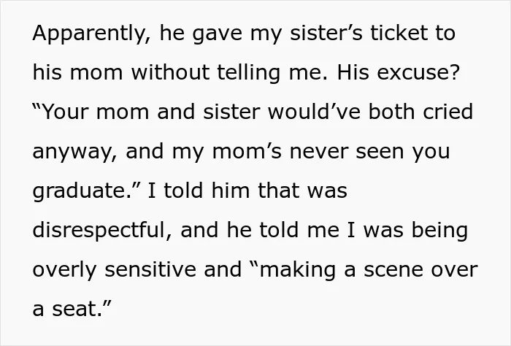Click the word "graduate" on fifth line
This screenshot has width=511, height=346.
click(x=79, y=191)
